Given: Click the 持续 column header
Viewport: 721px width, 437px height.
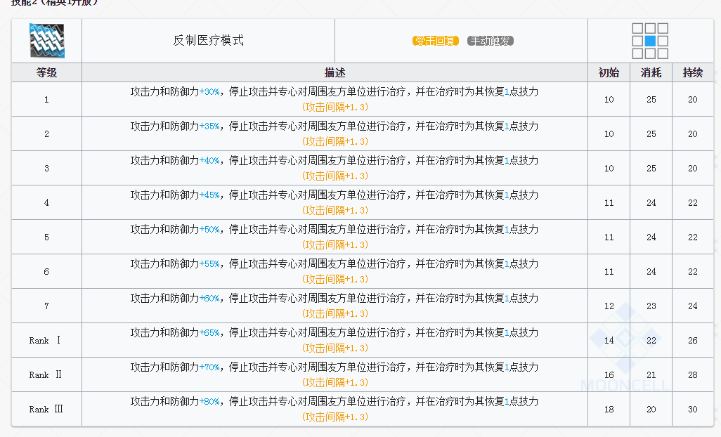Looking at the screenshot, I should [692, 72].
